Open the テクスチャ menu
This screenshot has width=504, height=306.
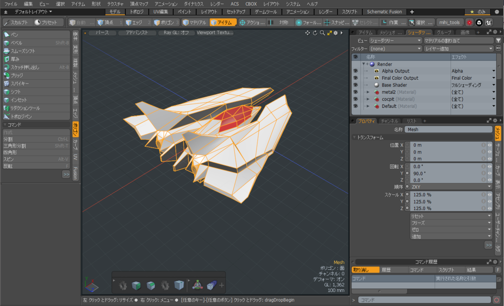pyautogui.click(x=115, y=4)
